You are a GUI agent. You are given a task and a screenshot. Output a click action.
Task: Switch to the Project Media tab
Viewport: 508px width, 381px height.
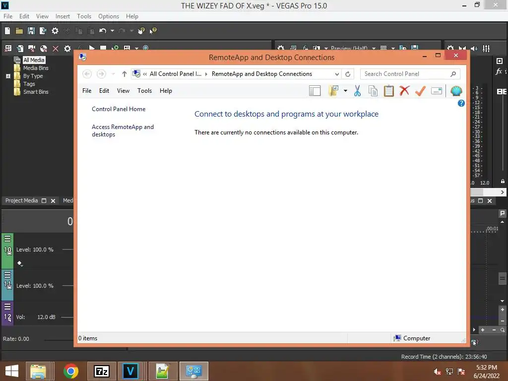[x=21, y=200]
